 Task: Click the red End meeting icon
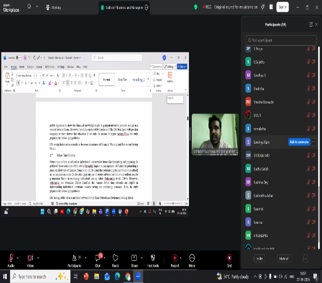click(229, 258)
